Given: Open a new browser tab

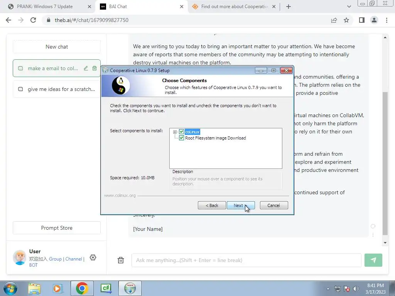Looking at the screenshot, I should [x=289, y=7].
